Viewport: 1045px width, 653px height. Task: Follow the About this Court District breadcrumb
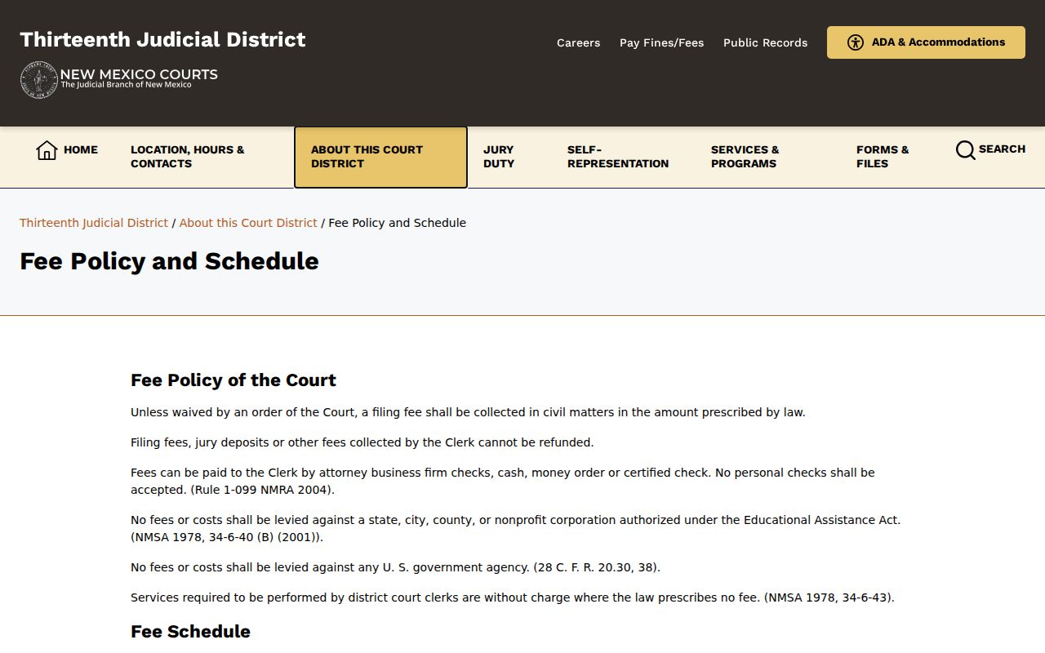coord(248,223)
